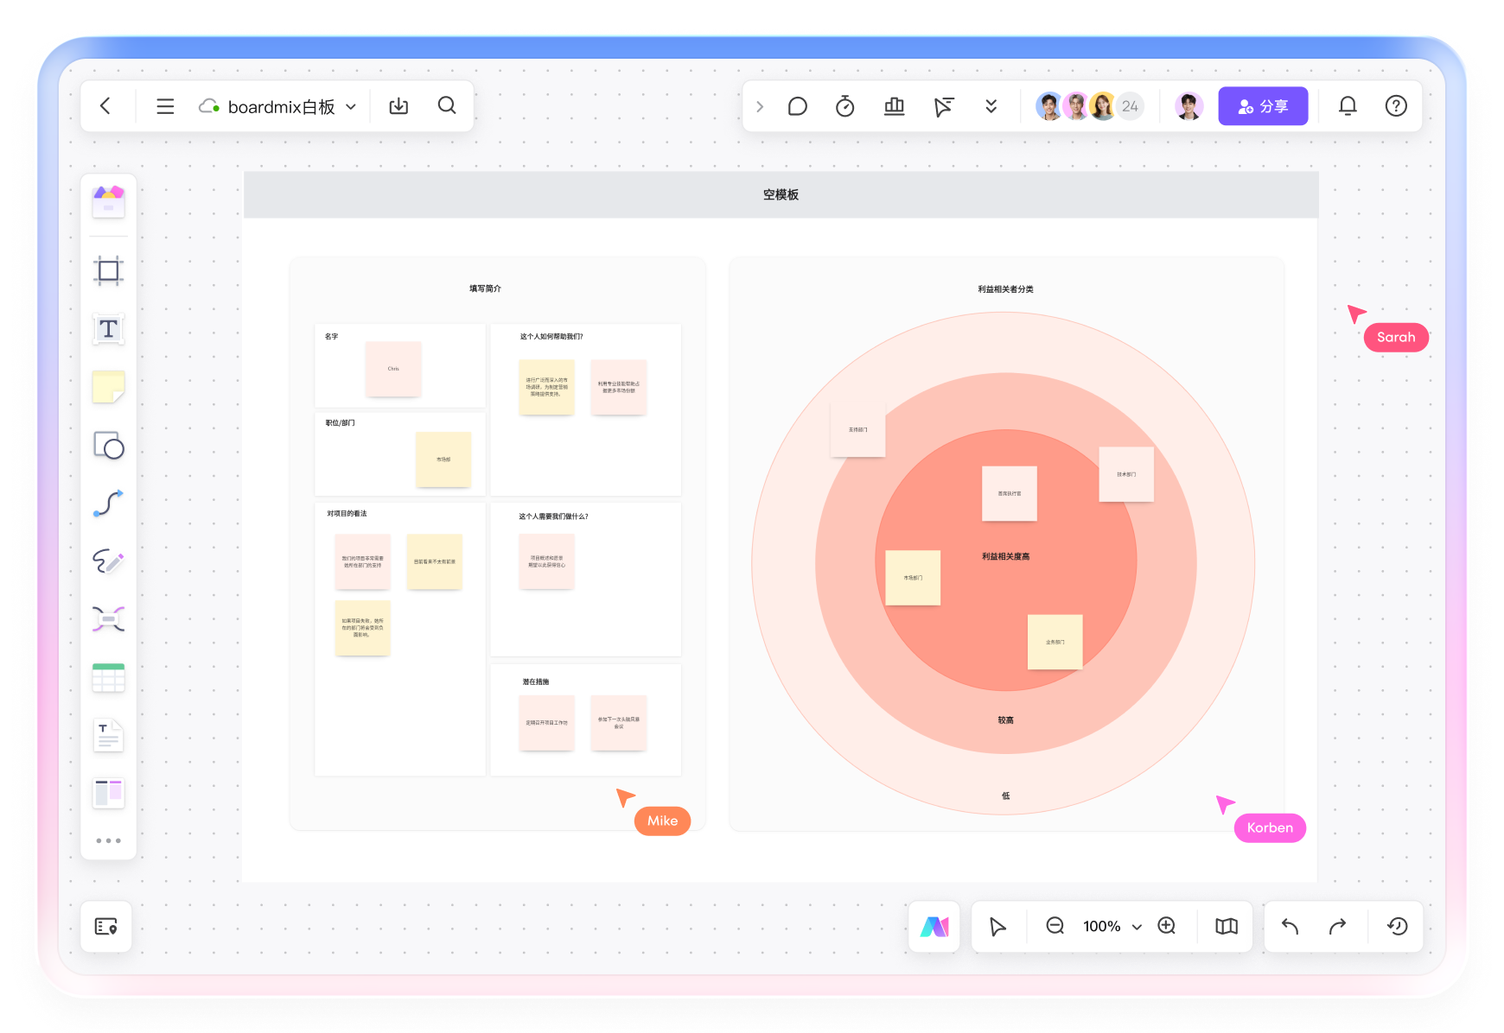Activate the Pen drawing tool
The height and width of the screenshot is (1033, 1504).
[x=108, y=561]
